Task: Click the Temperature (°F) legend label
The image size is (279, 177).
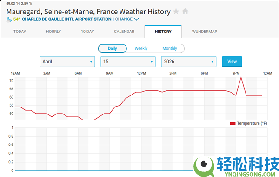Action: point(252,123)
